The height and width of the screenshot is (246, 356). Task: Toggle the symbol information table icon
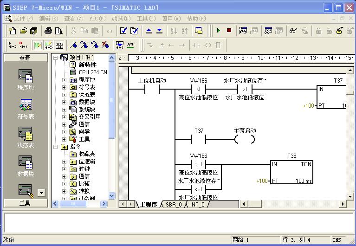tap(59, 45)
